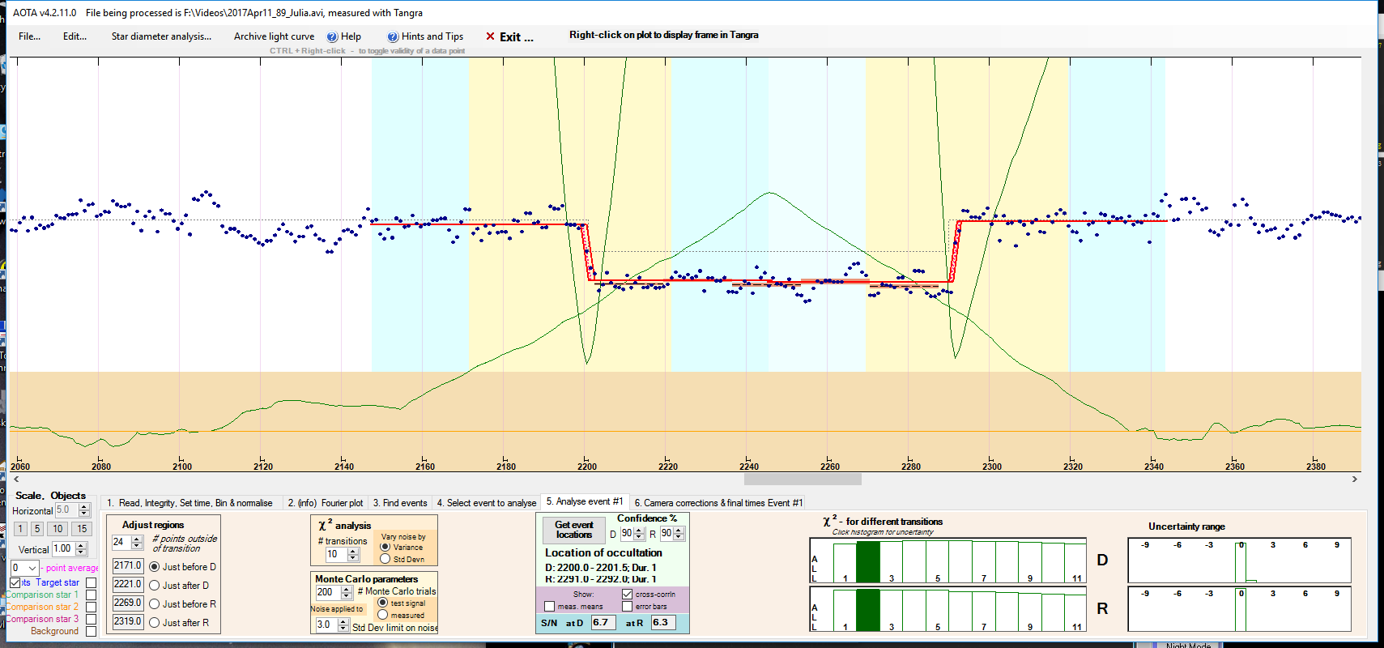Set horizontal scale to 1
This screenshot has width=1384, height=648.
point(20,529)
